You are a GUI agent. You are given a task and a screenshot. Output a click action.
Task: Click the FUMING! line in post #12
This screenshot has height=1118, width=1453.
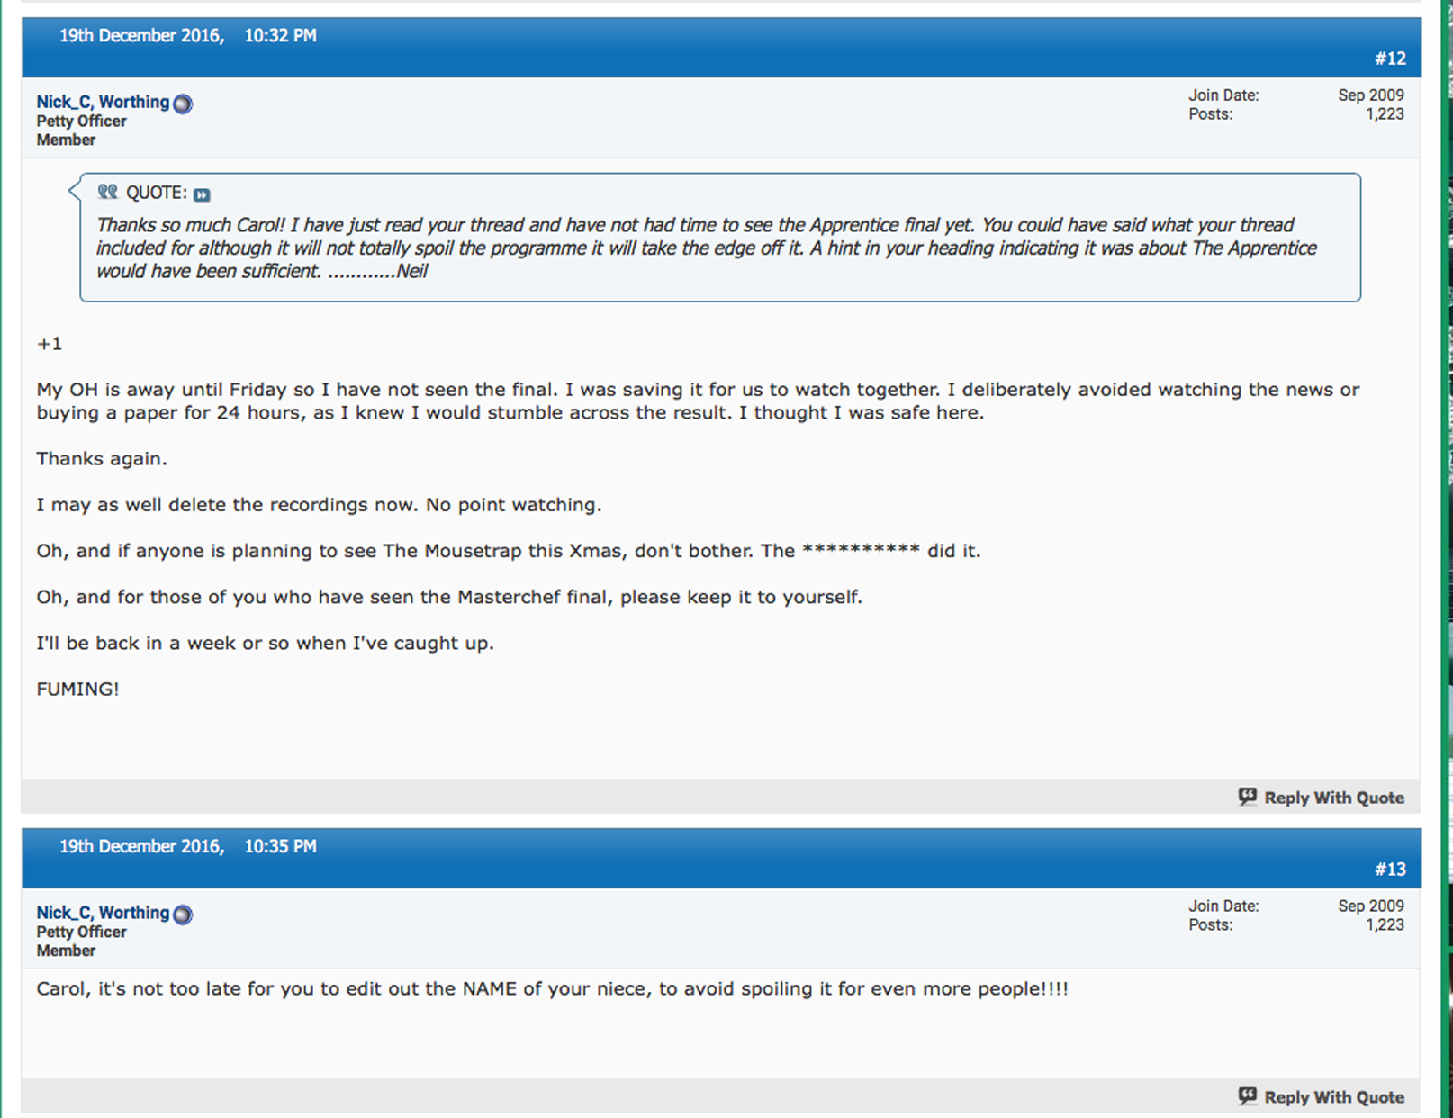[77, 690]
